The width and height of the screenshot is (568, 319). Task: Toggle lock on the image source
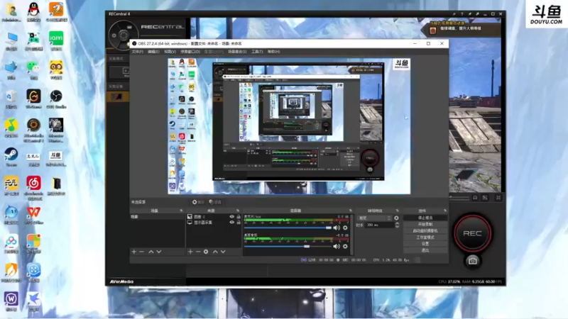tap(239, 217)
